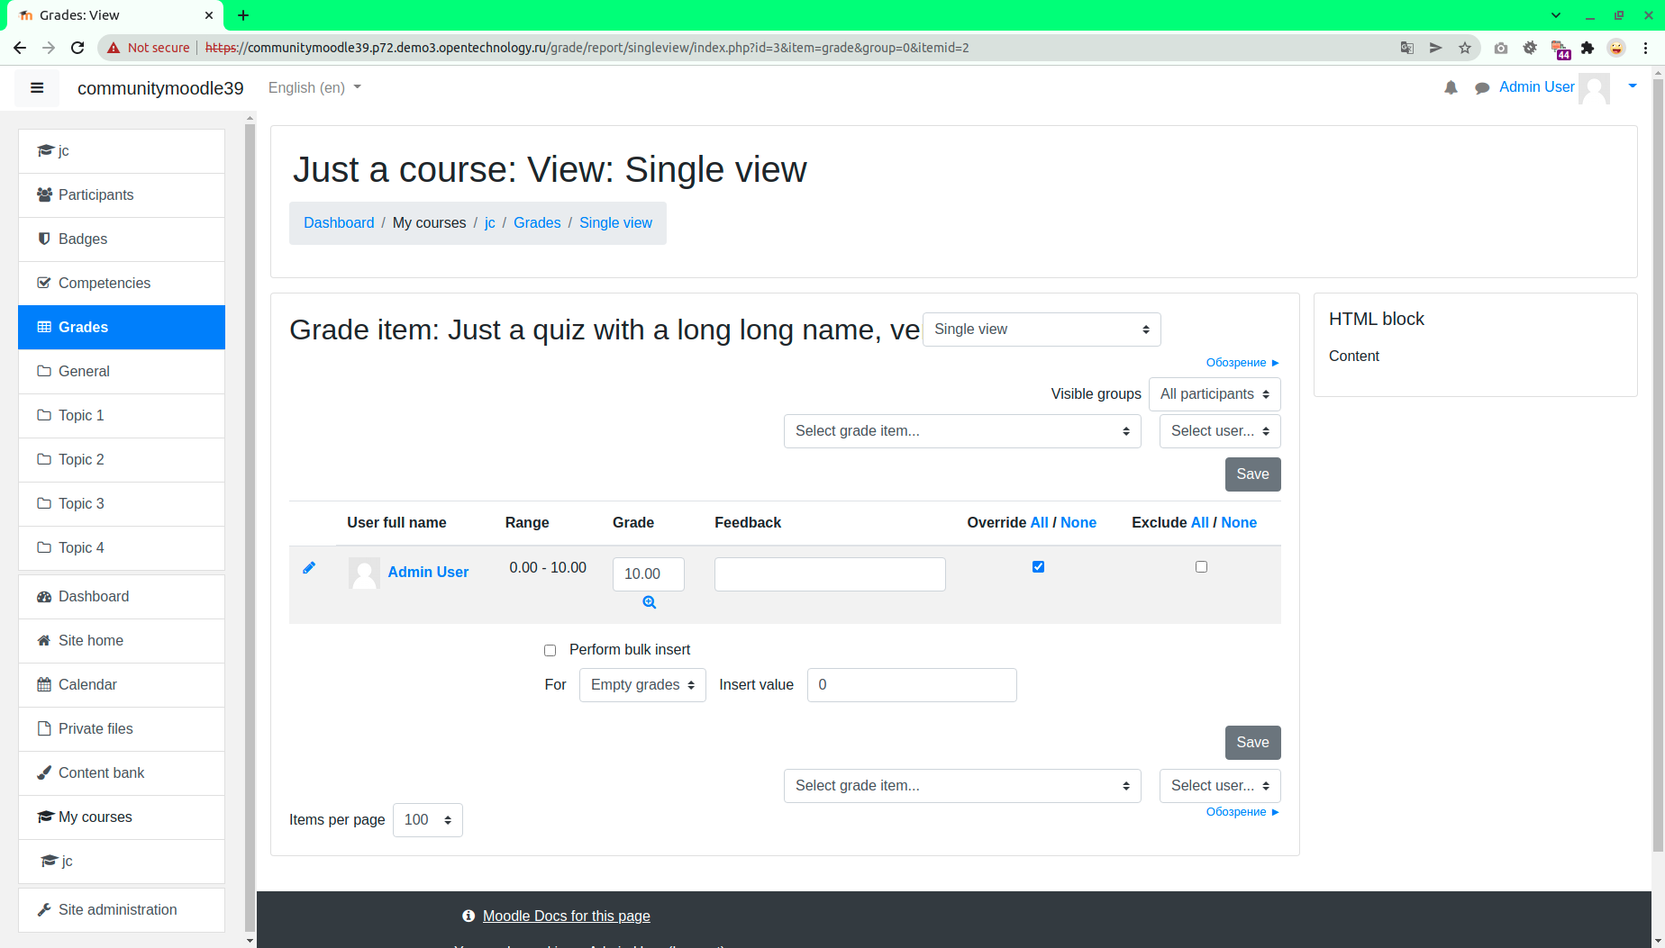Open the messaging speech bubble icon
This screenshot has height=948, width=1665.
click(x=1481, y=87)
